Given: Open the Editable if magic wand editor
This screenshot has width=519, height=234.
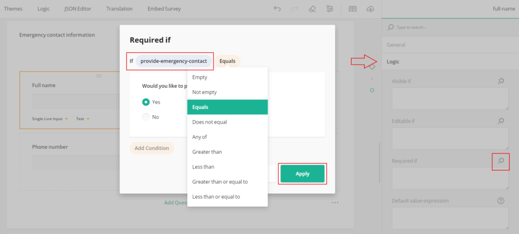Looking at the screenshot, I should click(501, 121).
